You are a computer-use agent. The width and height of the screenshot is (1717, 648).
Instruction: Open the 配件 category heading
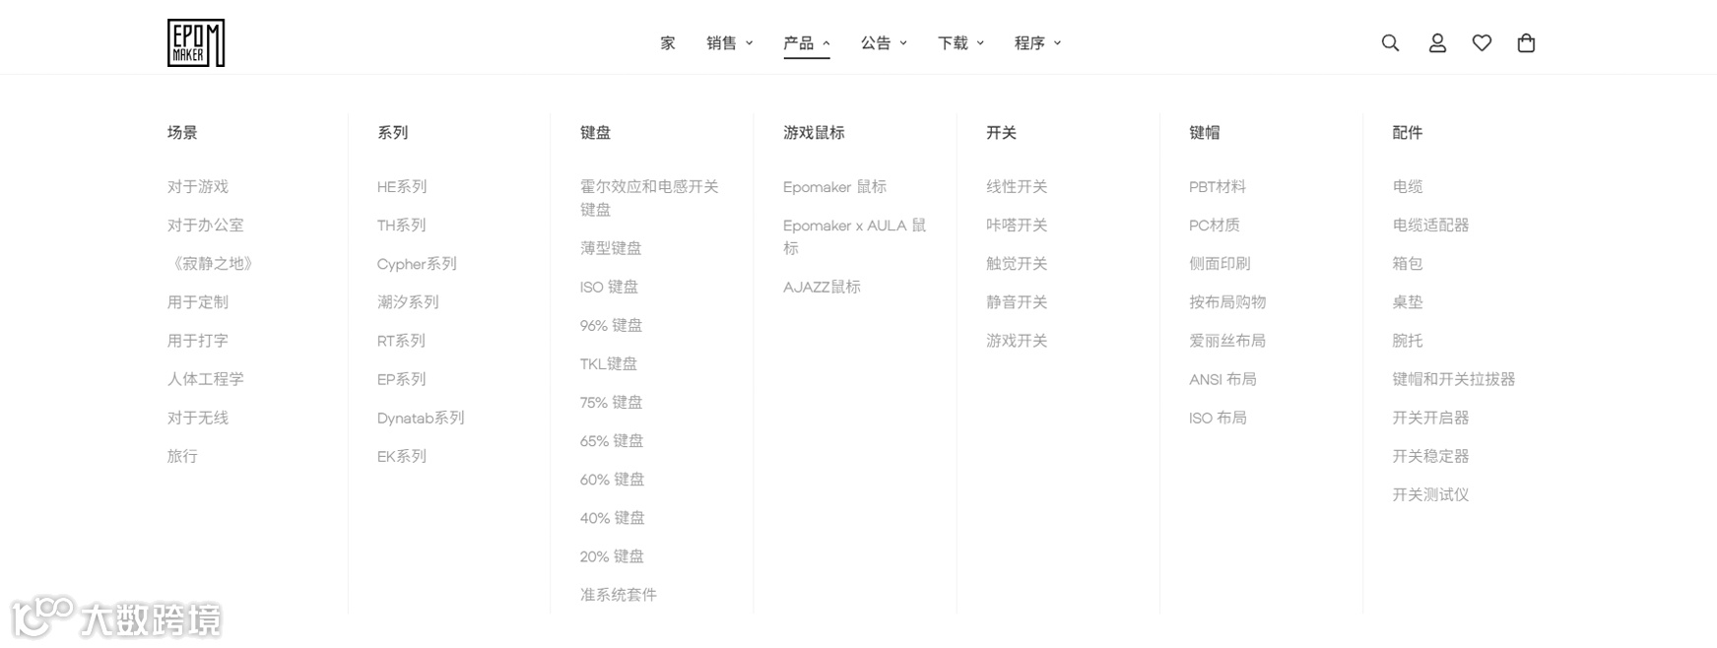1407,133
